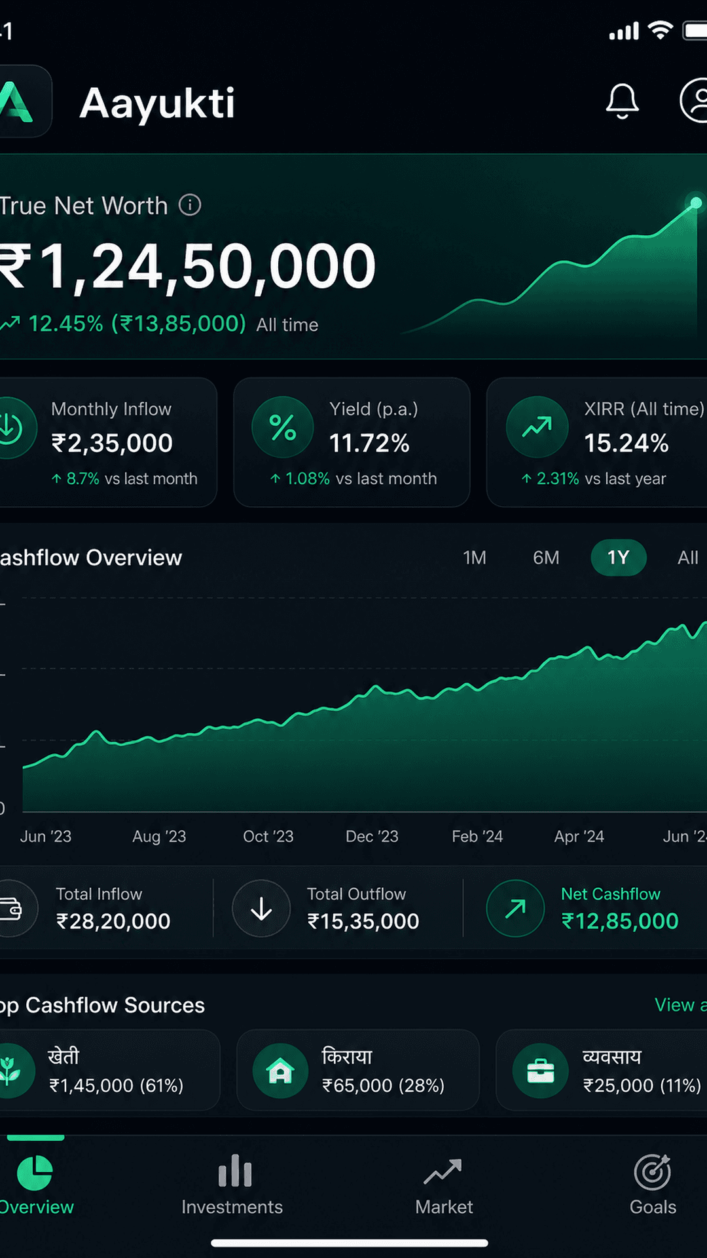The image size is (707, 1258).
Task: Tap the ₹15,35,000 total outflow value
Action: (363, 922)
